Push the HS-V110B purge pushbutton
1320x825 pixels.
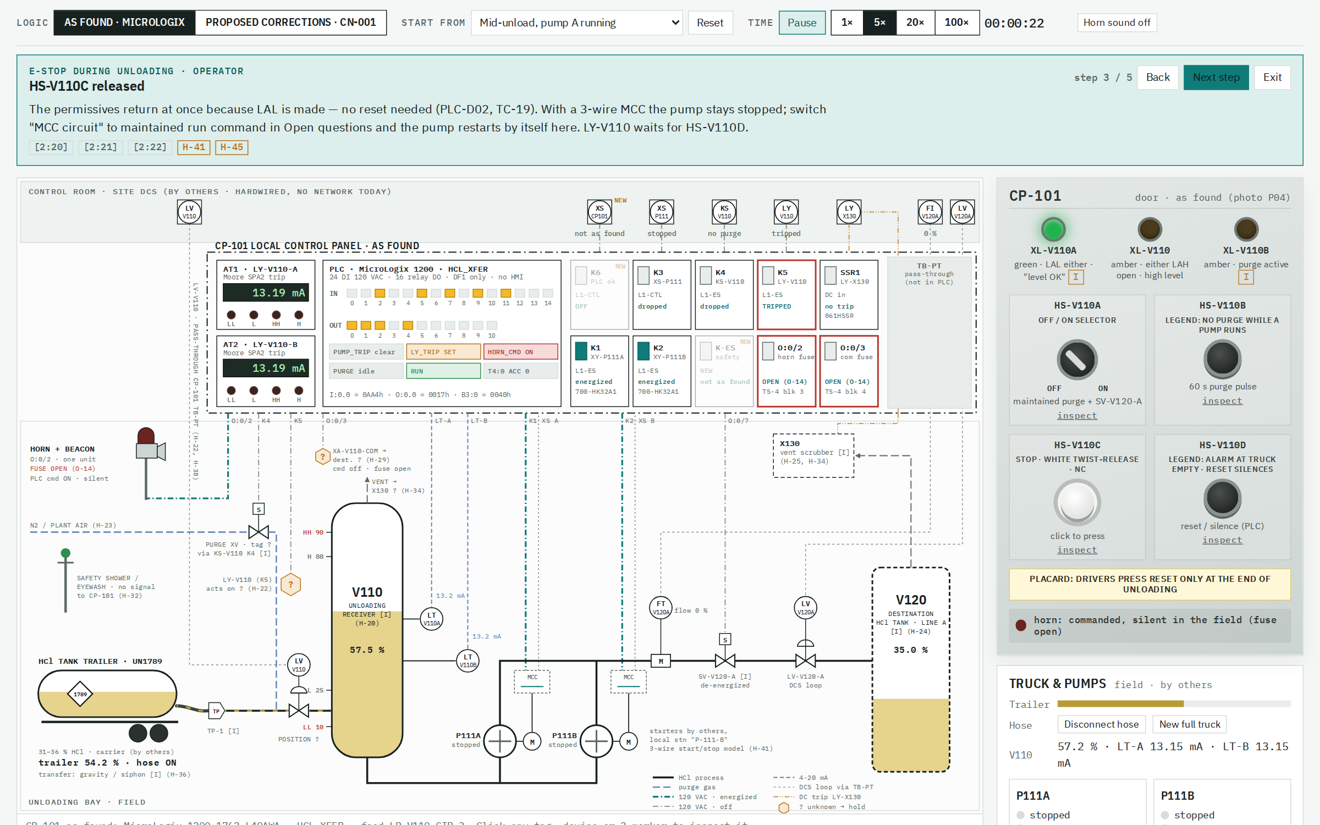[x=1222, y=359]
